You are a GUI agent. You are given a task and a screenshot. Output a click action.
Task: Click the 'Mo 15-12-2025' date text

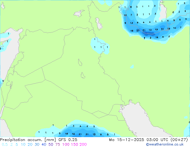tap(126, 140)
